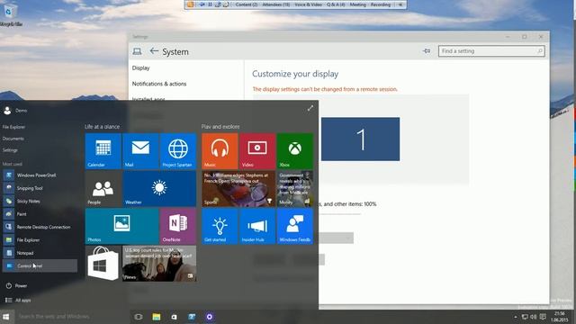This screenshot has width=576, height=324.
Task: Open the Calendar tile
Action: coord(103,151)
